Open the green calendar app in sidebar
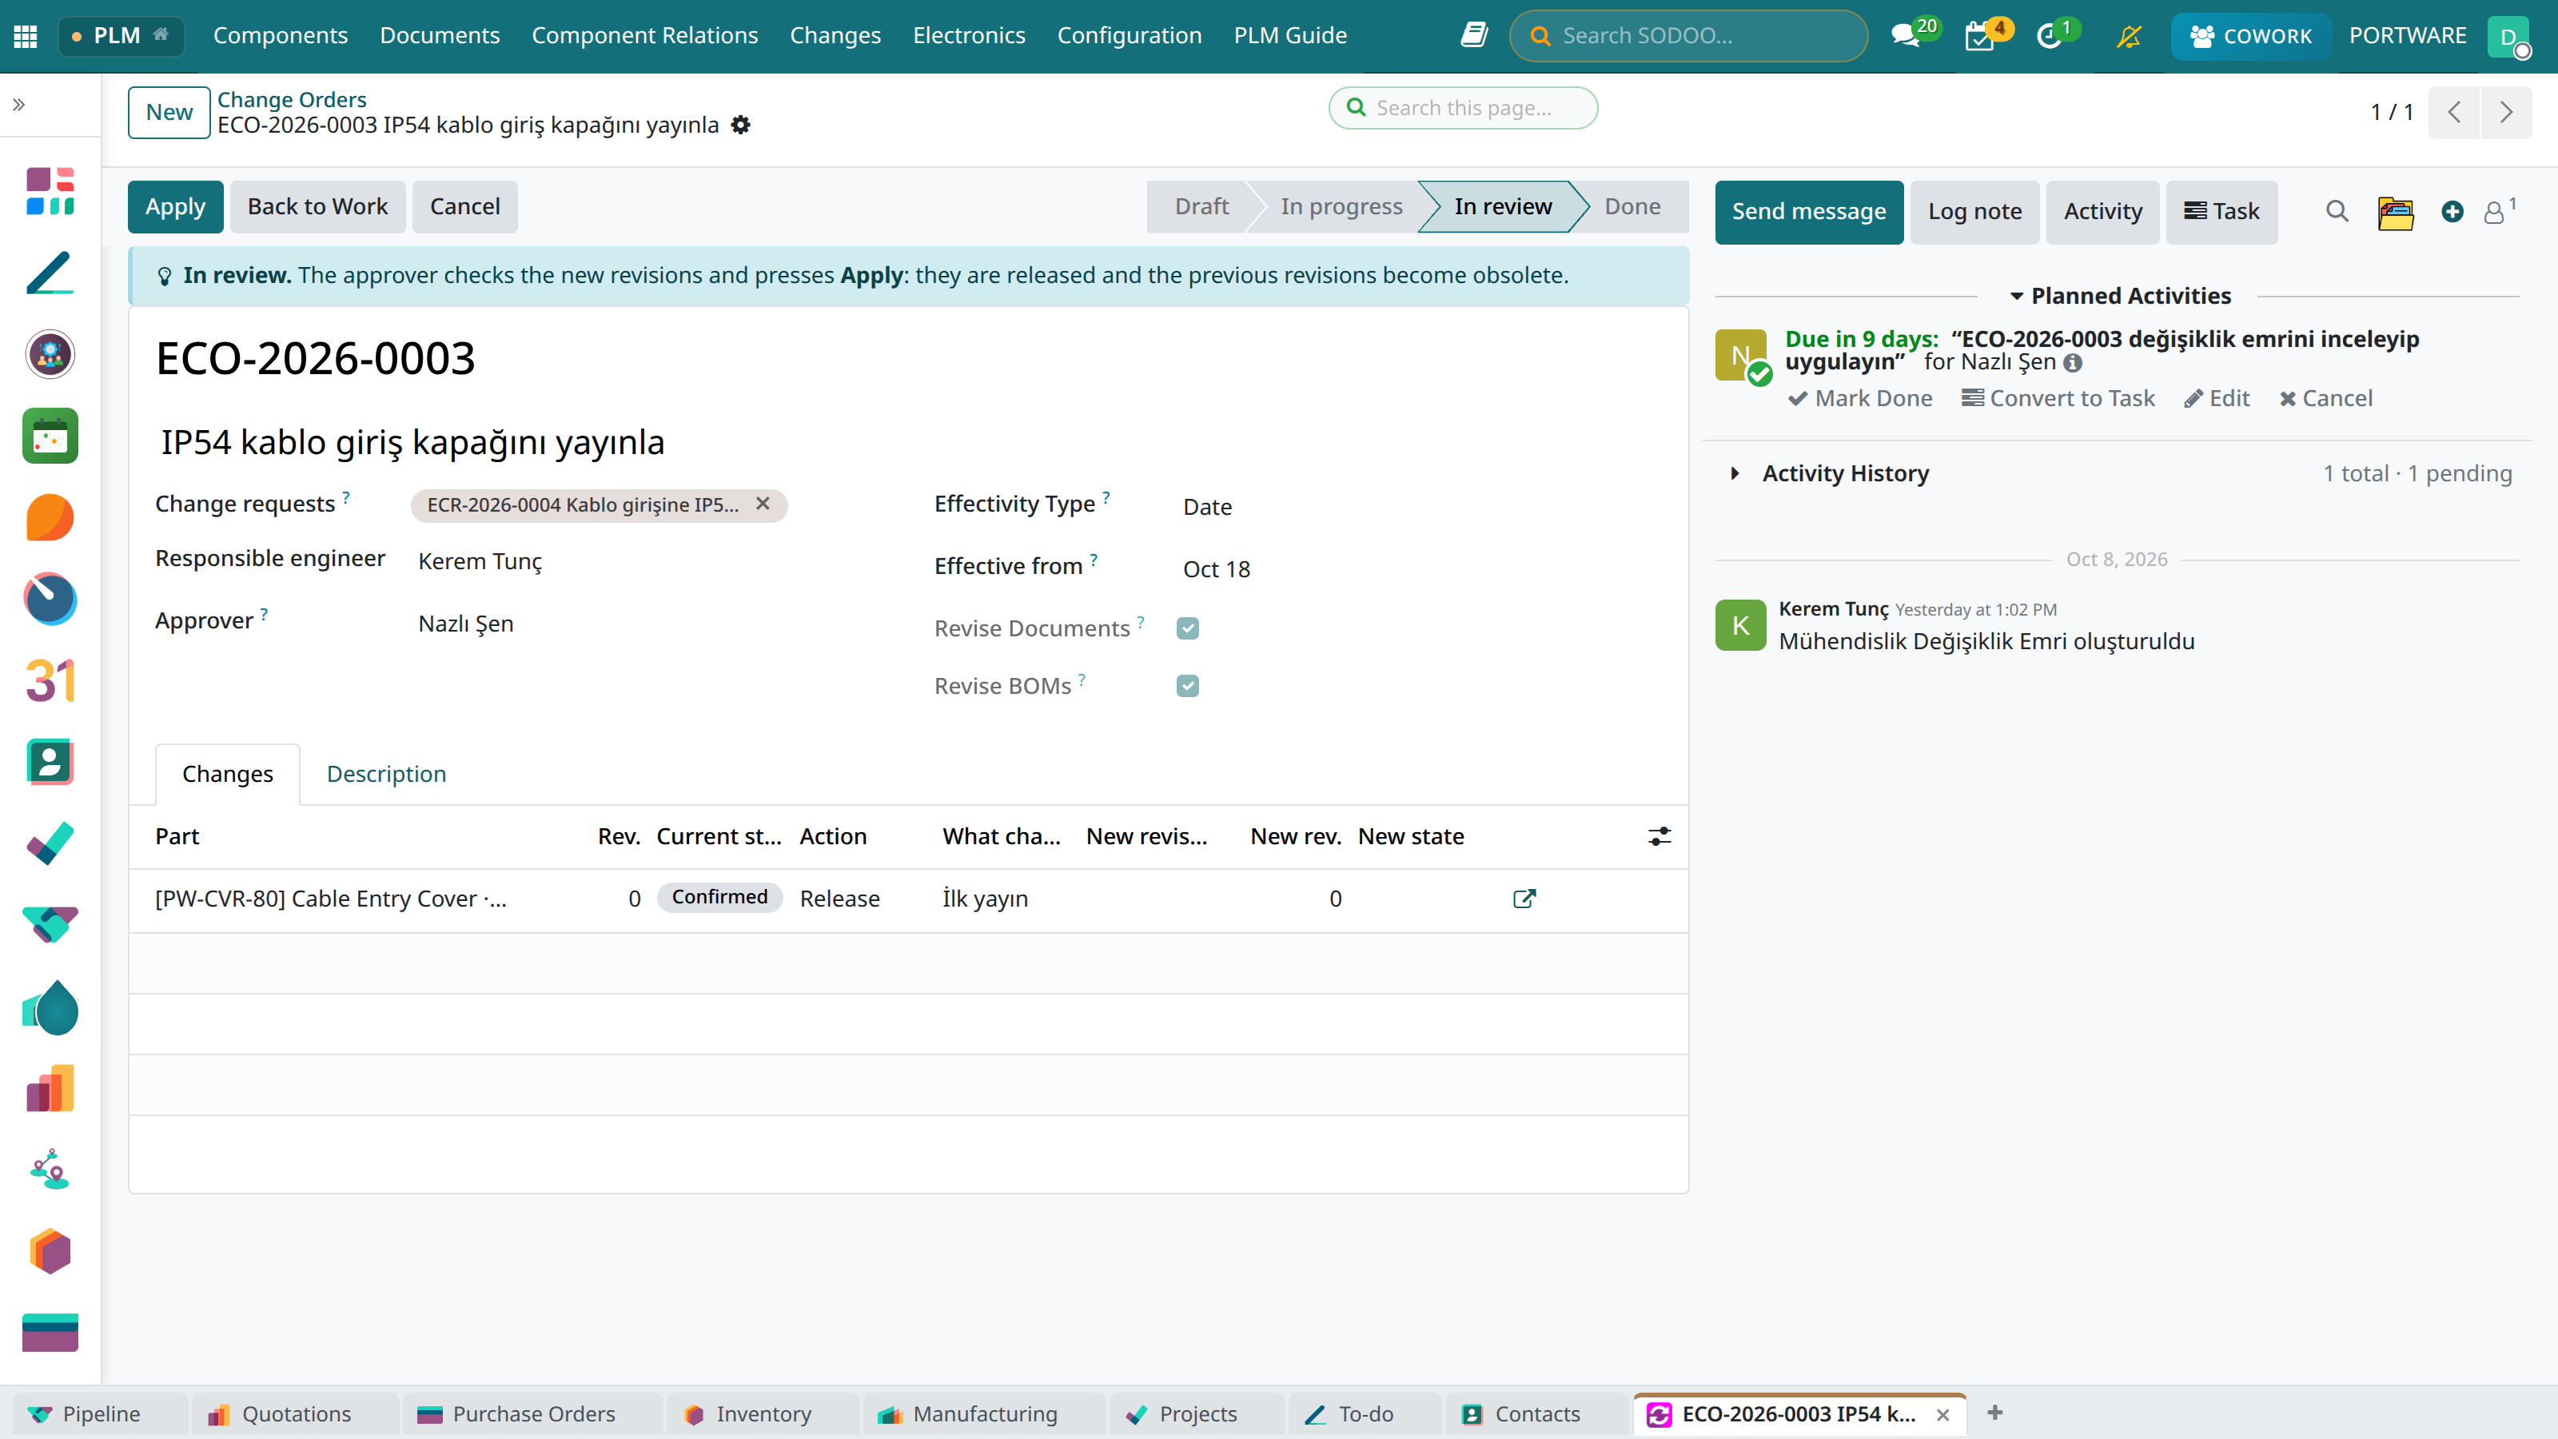Image resolution: width=2558 pixels, height=1439 pixels. click(x=50, y=436)
